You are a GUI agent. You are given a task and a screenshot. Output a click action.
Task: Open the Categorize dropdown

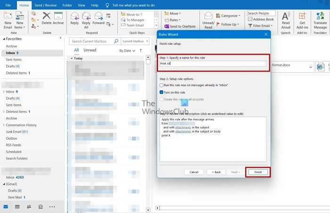pos(228,16)
